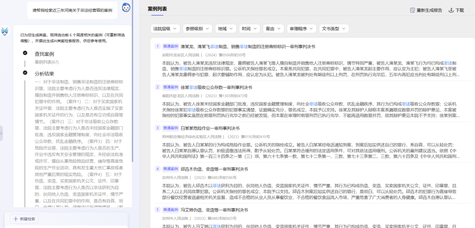Click case number (2023) 豫0482刑初586号
Screen dimensions: 475x228
pos(216,177)
